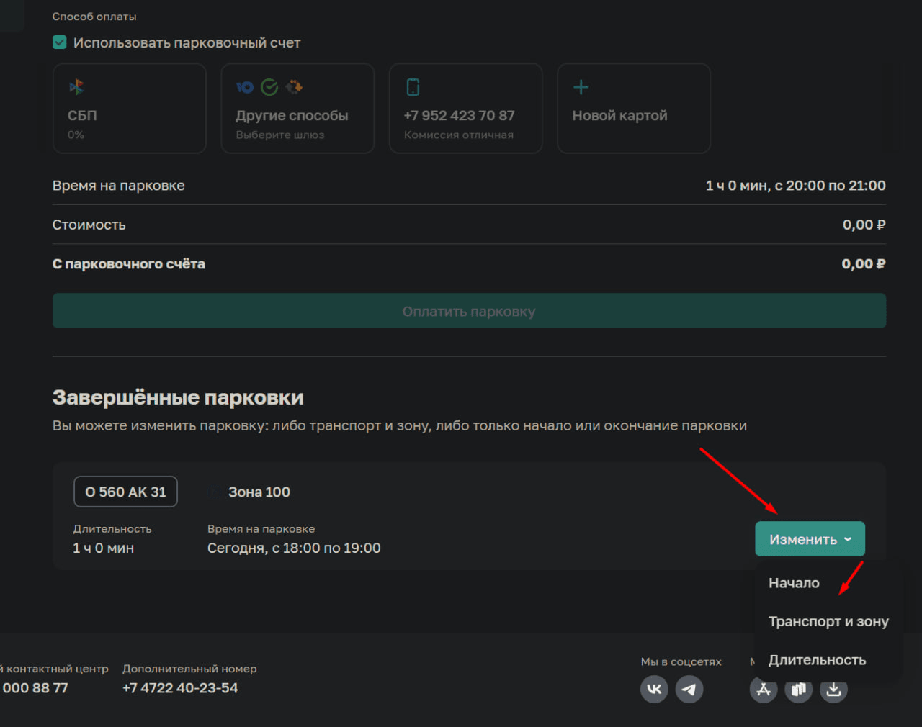Click the contact center number ending 000 88 77
This screenshot has height=727, width=922.
pyautogui.click(x=35, y=688)
